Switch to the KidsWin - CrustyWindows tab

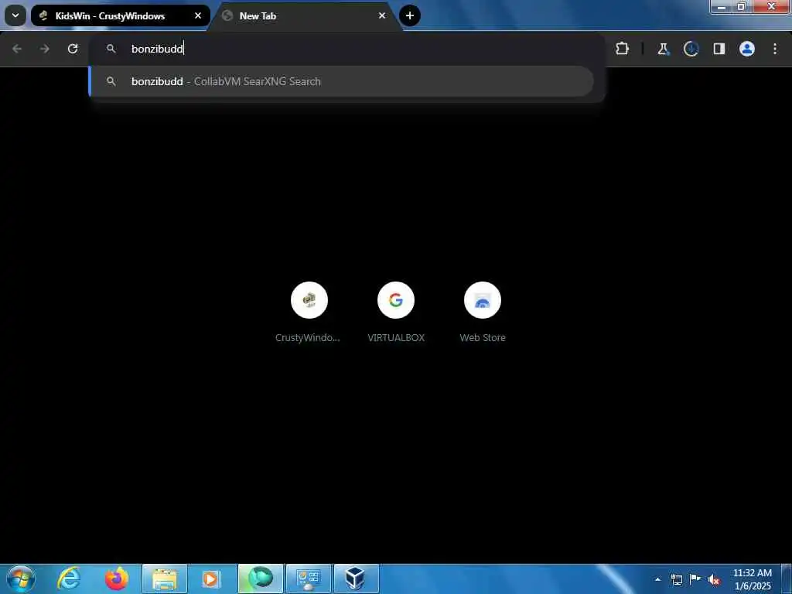pos(120,15)
